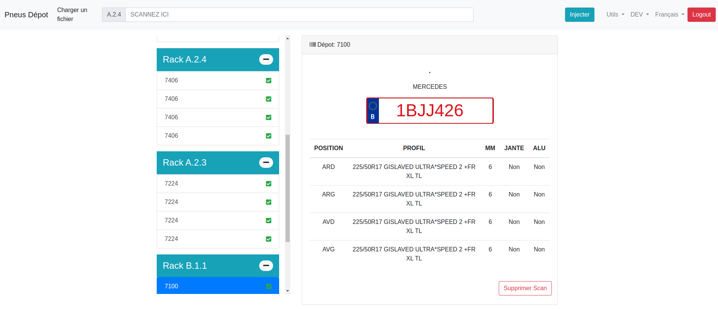This screenshot has width=718, height=309.
Task: Open the Français language dropdown
Action: click(670, 15)
